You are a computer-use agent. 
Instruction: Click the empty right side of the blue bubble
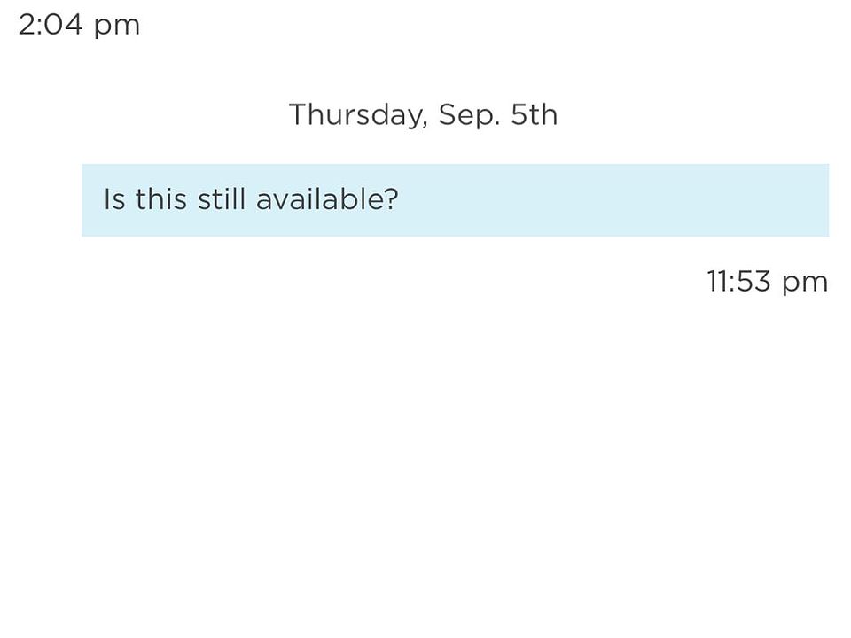coord(665,200)
